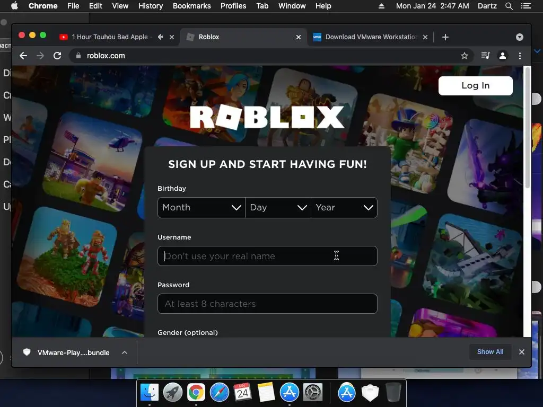Click the Chrome forward arrow
The height and width of the screenshot is (407, 543).
tap(40, 56)
